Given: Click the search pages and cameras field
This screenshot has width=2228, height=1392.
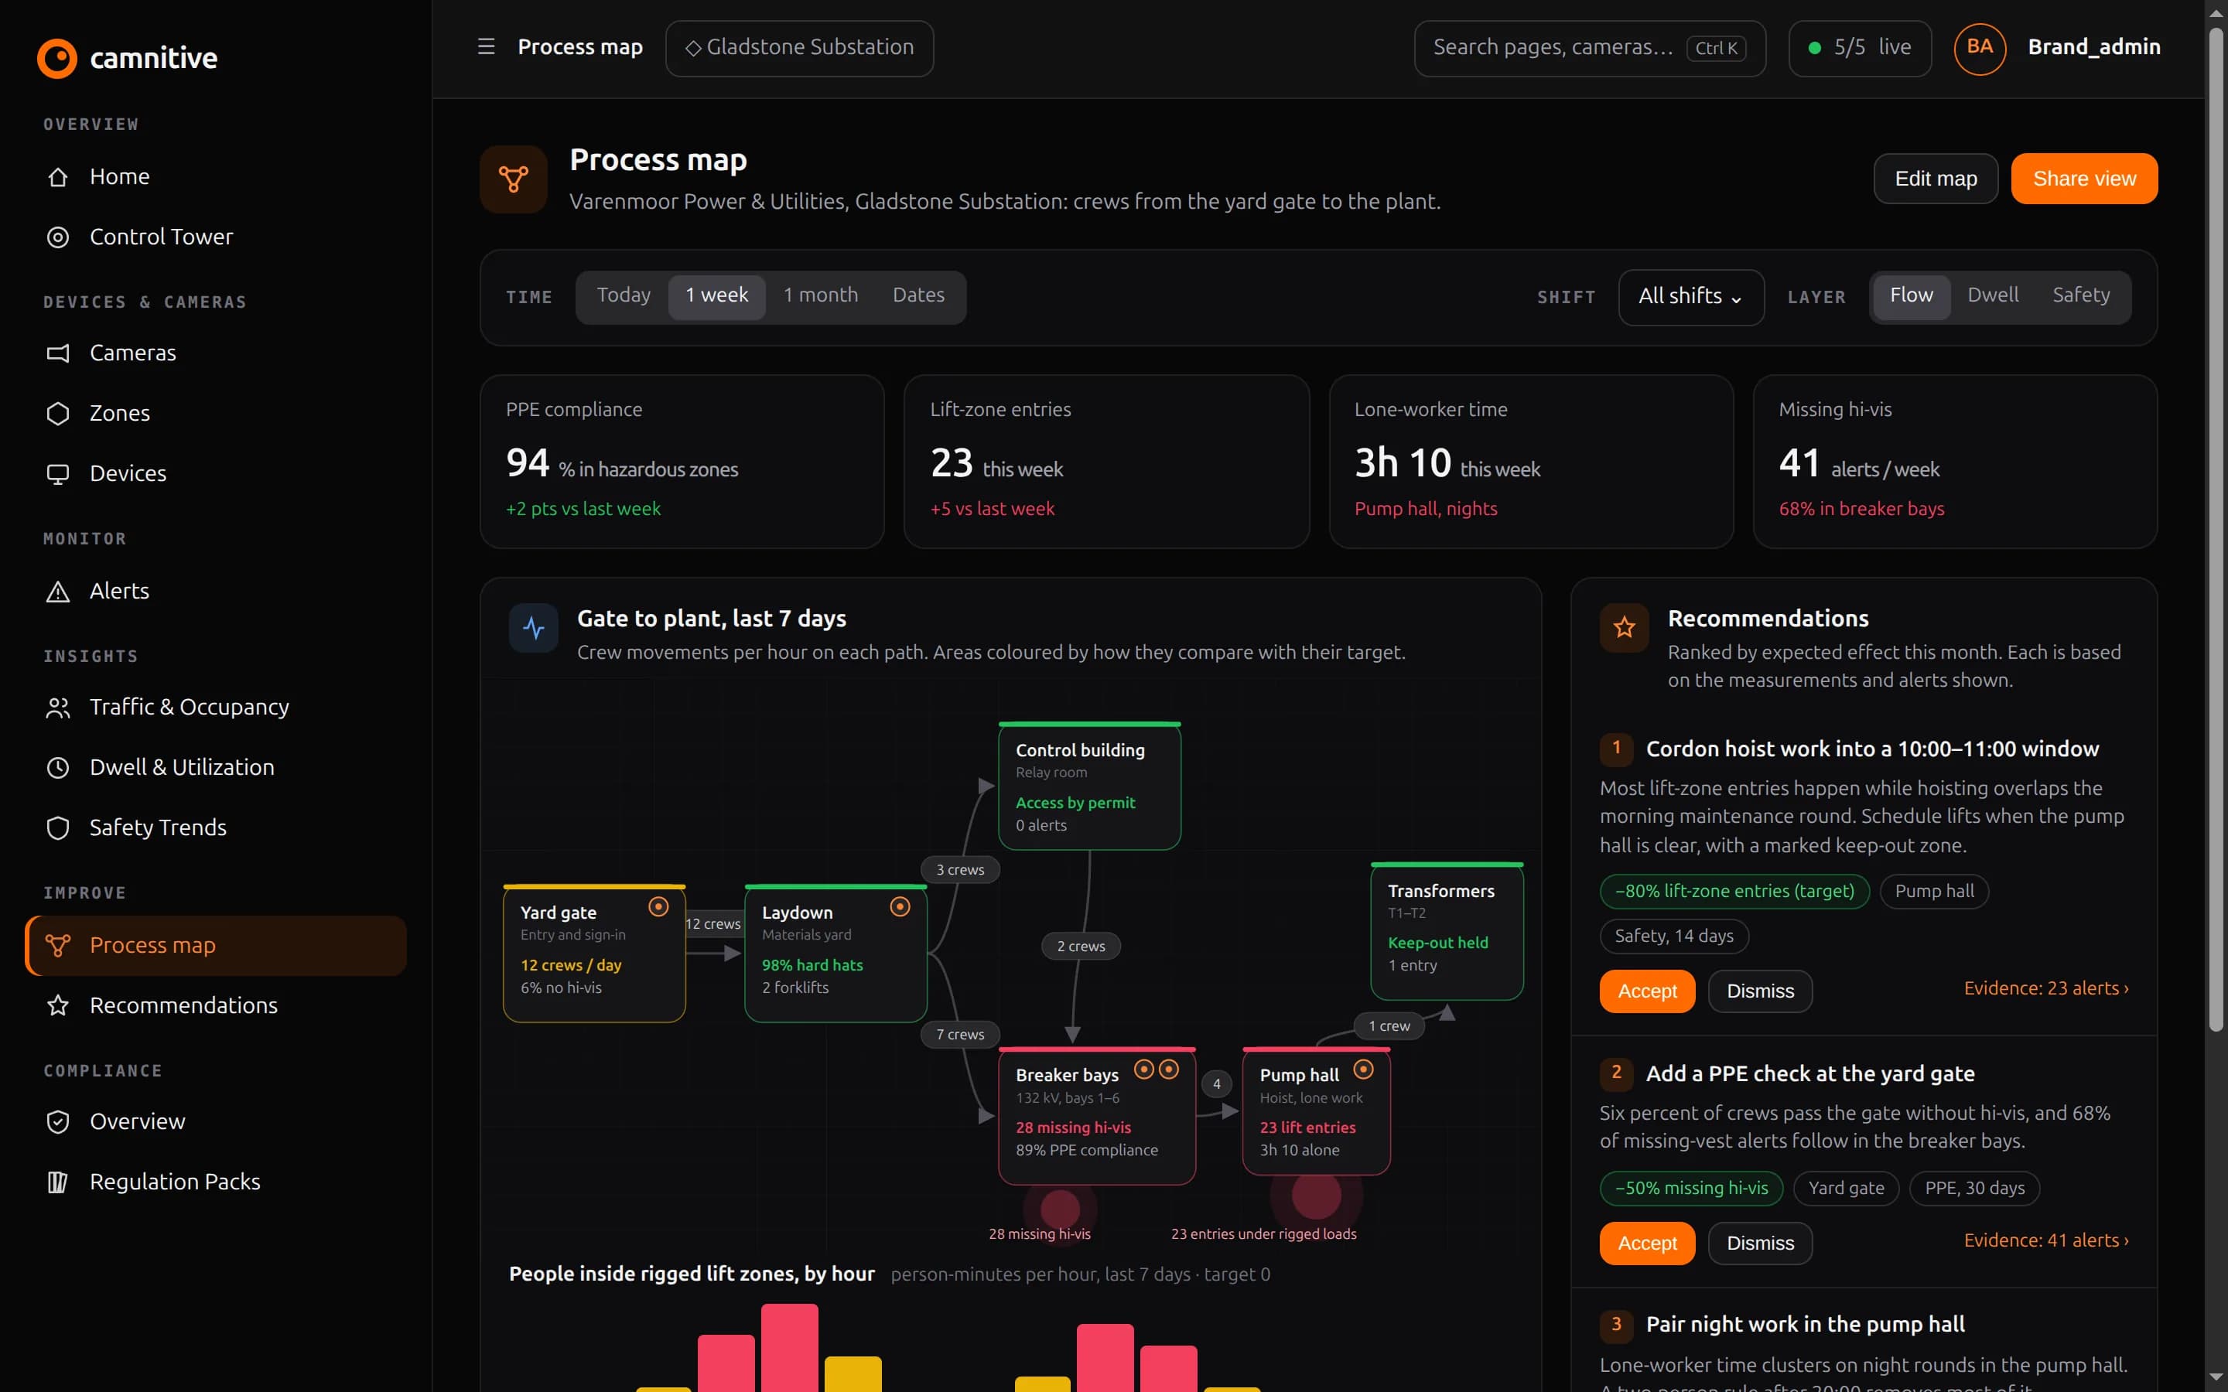Looking at the screenshot, I should 1589,48.
